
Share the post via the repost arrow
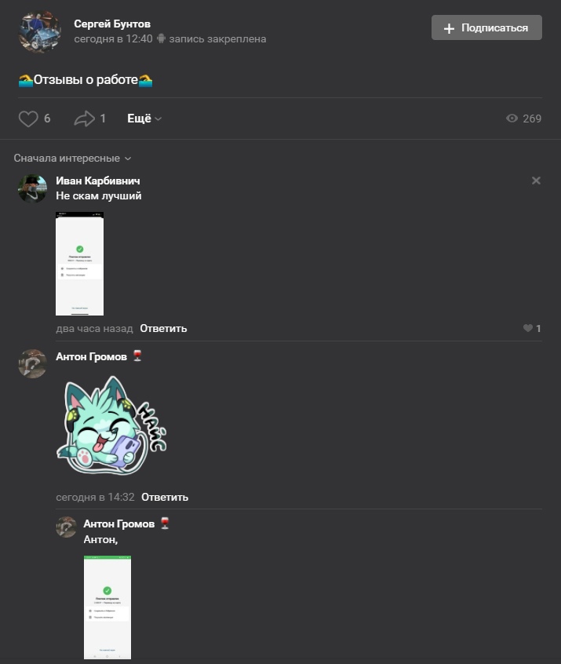click(x=84, y=119)
